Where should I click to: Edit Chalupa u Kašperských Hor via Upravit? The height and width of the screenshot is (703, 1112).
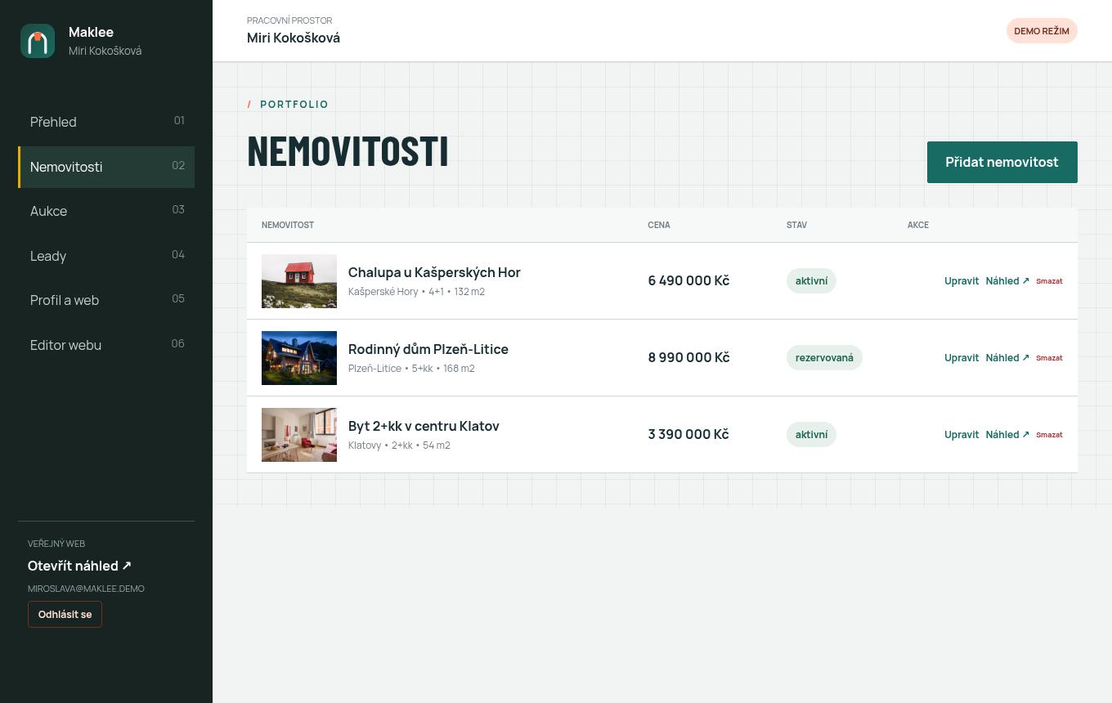962,281
